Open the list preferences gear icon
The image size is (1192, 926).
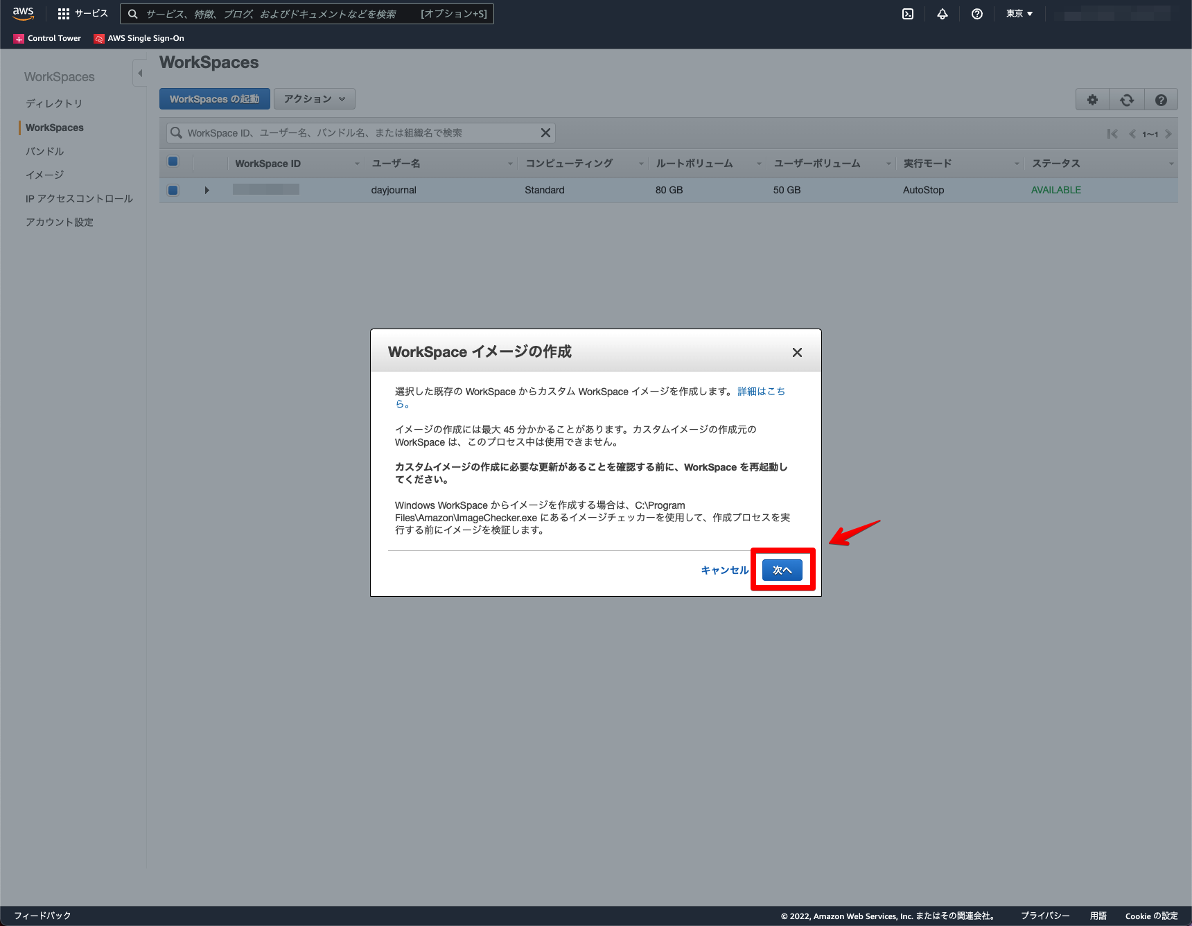pos(1092,99)
